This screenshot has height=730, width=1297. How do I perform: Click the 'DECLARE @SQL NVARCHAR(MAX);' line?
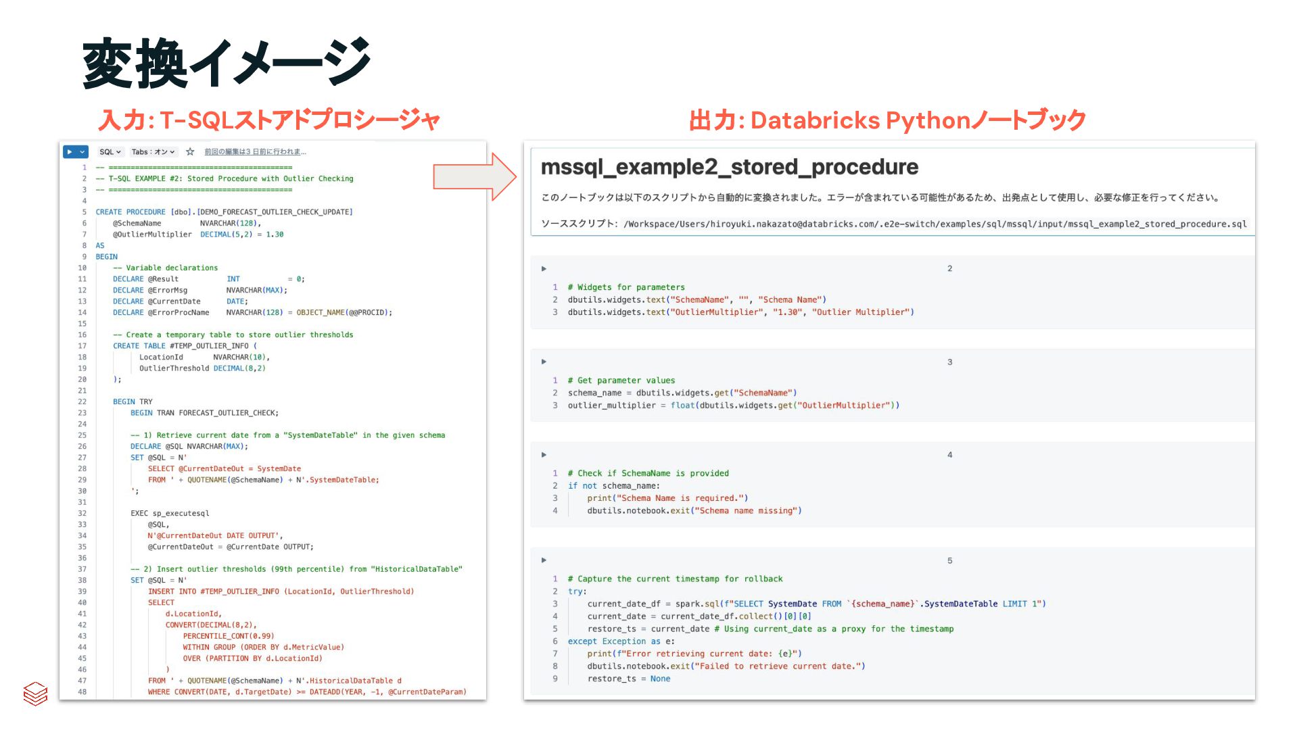(x=189, y=447)
